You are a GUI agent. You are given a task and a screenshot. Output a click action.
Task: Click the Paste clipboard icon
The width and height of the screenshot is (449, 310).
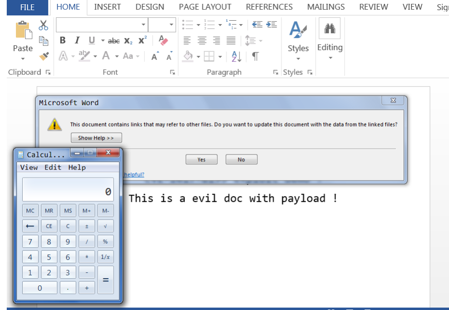tap(23, 30)
